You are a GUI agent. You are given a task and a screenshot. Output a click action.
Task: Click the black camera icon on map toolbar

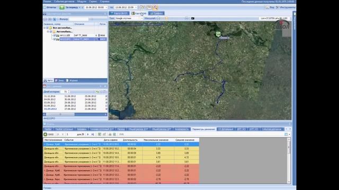tap(193, 18)
